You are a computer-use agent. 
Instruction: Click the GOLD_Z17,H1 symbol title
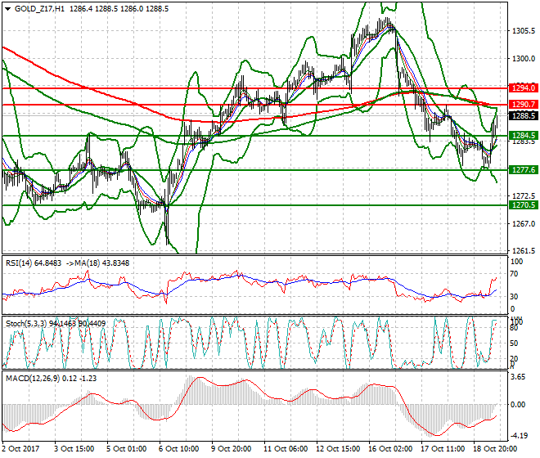pyautogui.click(x=39, y=9)
